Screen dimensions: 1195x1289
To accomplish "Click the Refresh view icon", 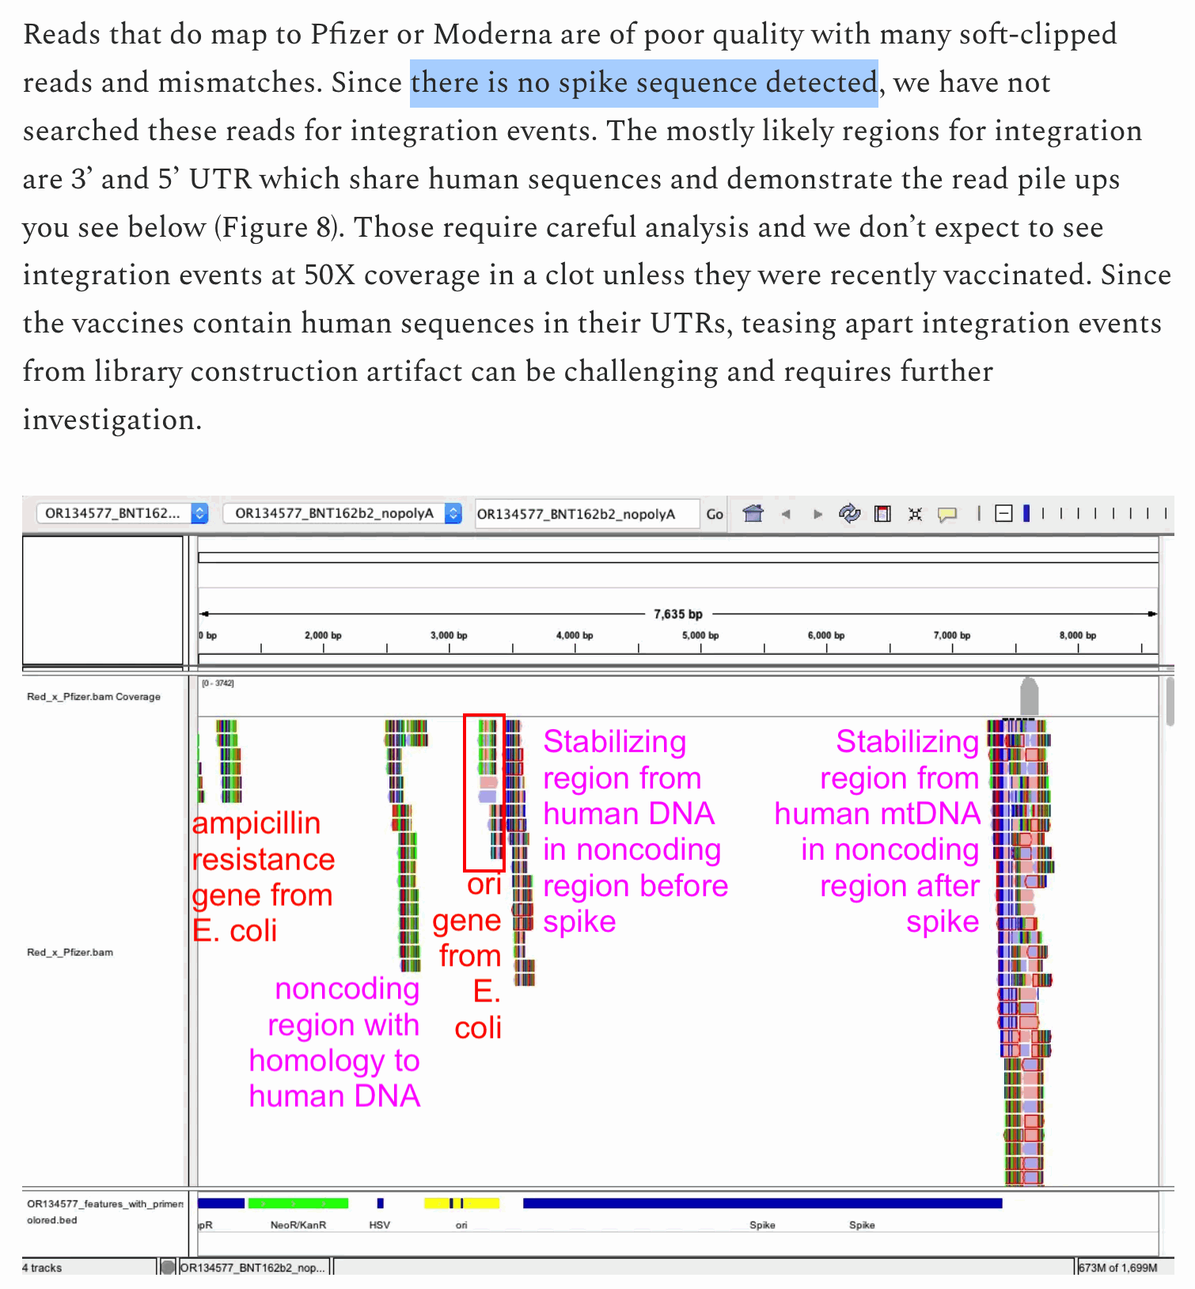I will (x=850, y=514).
